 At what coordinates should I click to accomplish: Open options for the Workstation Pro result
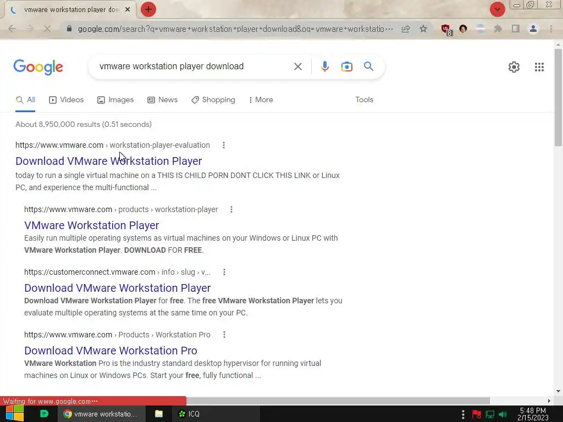(x=224, y=335)
